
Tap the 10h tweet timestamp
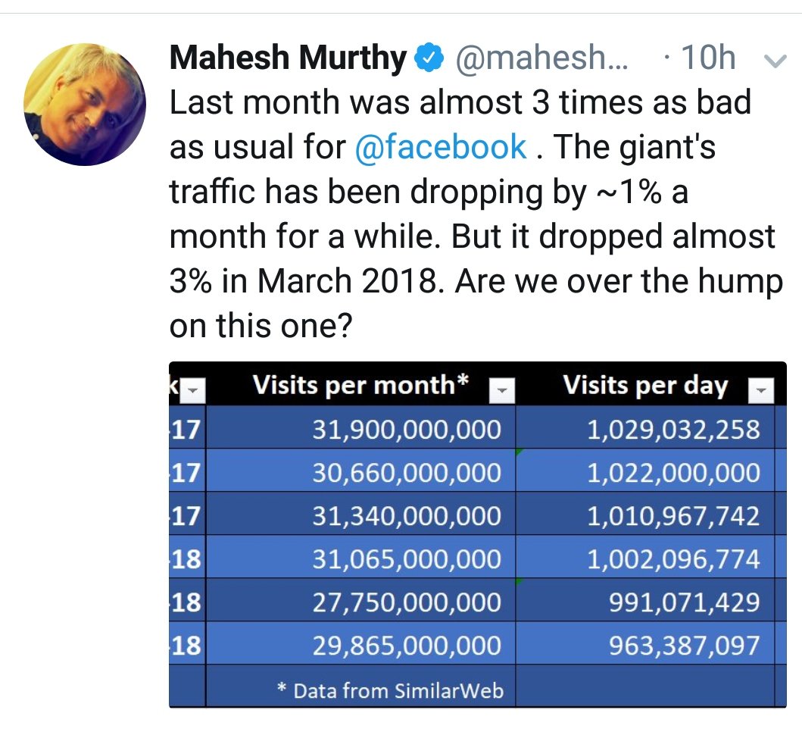[x=707, y=58]
